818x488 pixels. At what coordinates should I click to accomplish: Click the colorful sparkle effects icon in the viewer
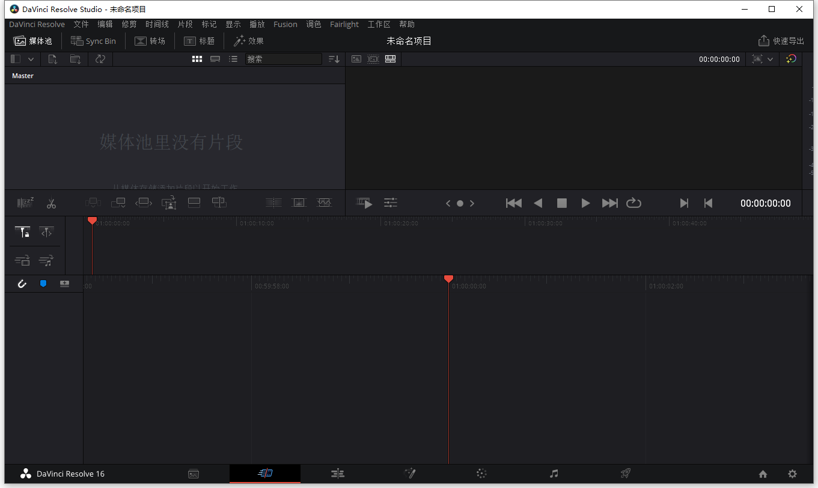click(x=791, y=59)
